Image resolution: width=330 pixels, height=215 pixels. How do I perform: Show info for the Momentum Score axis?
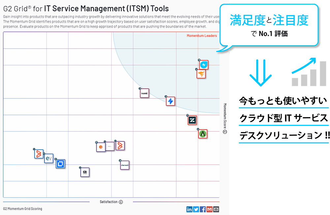click(225, 132)
